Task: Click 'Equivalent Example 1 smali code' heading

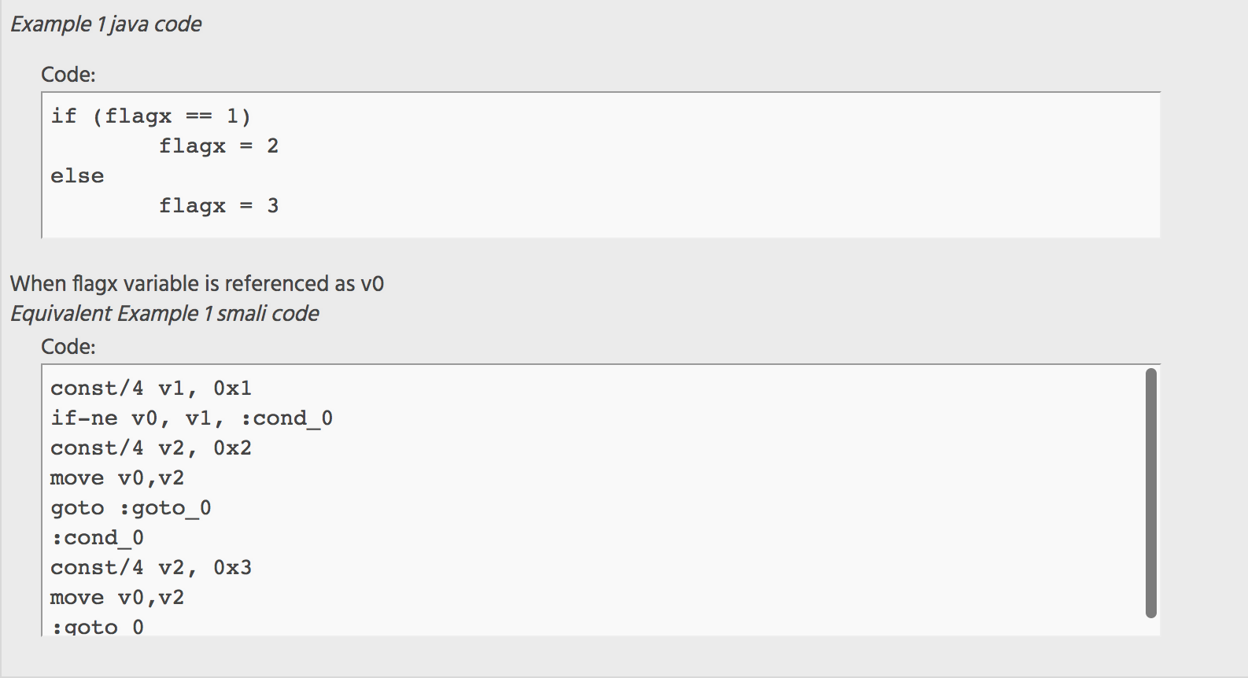Action: [x=165, y=314]
